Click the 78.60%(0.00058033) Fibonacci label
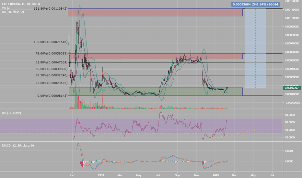This screenshot has height=178, width=302. pyautogui.click(x=52, y=53)
